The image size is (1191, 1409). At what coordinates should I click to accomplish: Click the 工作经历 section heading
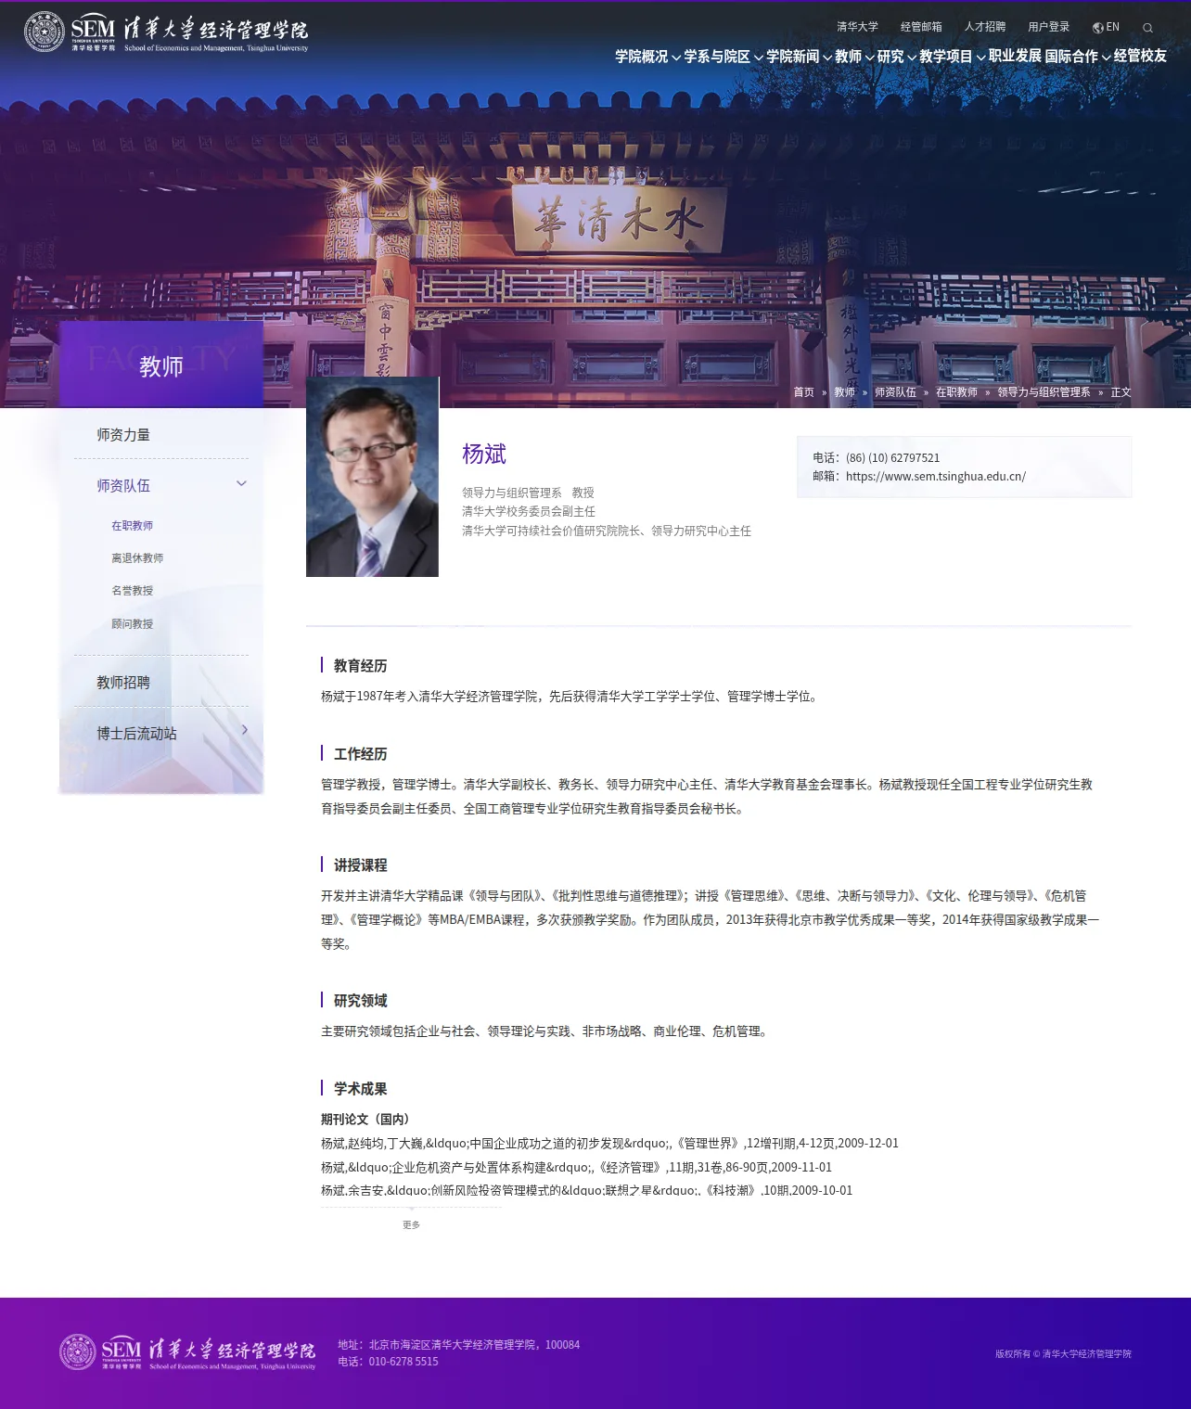pyautogui.click(x=361, y=754)
